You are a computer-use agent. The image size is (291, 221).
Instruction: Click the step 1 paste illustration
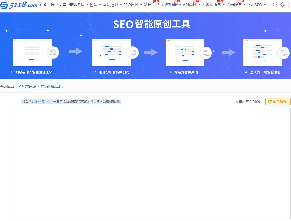(x=32, y=52)
